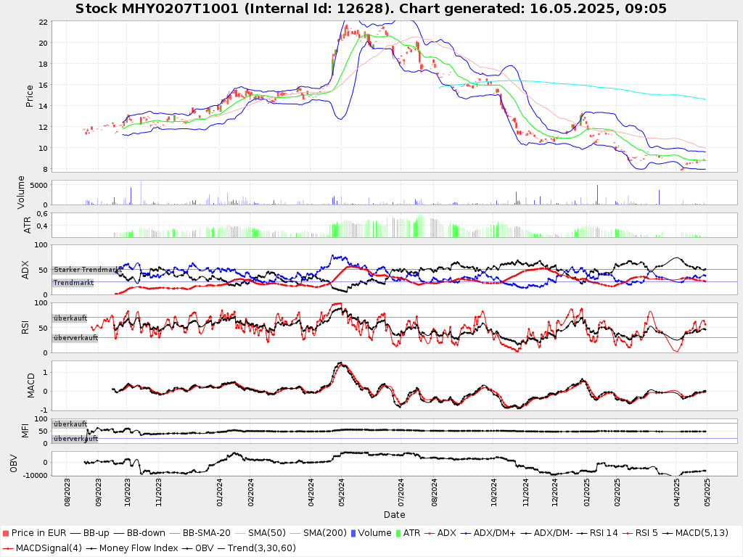Click the 10/2024 date tick label
743x557 pixels.
[493, 492]
